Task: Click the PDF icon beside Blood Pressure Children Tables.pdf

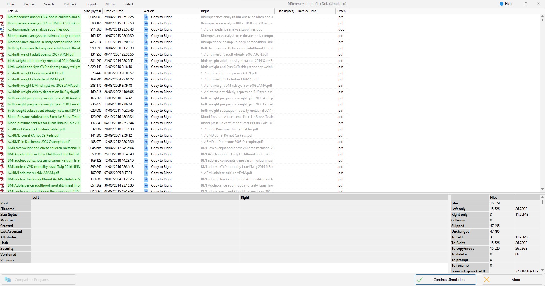Action: click(x=3, y=129)
